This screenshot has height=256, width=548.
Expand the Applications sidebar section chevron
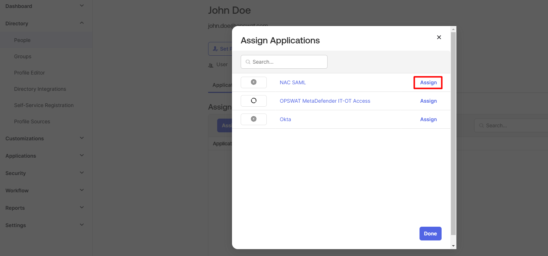(x=82, y=155)
